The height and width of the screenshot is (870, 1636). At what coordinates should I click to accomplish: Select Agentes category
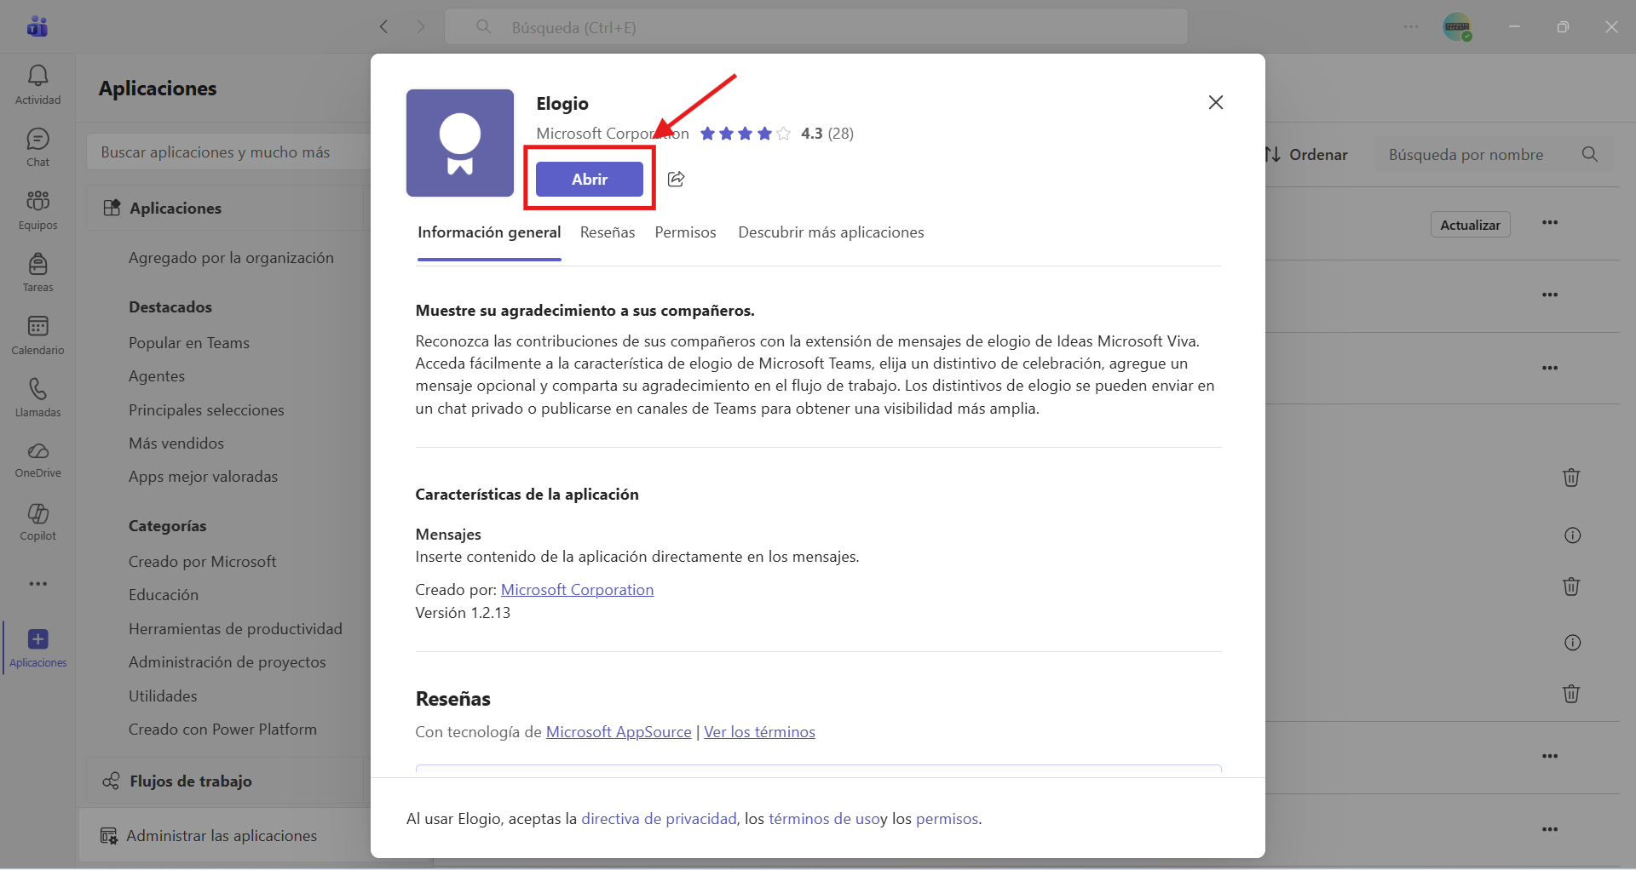click(x=157, y=376)
